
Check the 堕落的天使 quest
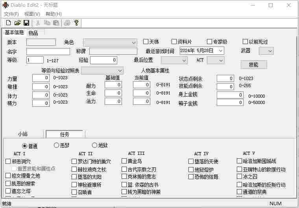point(191,162)
